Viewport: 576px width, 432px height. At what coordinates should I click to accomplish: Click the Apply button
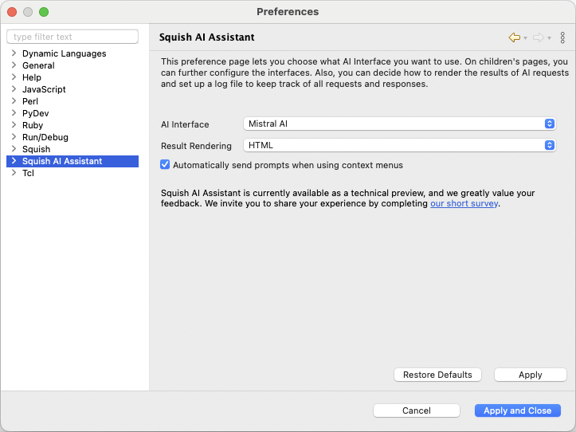[x=530, y=375]
